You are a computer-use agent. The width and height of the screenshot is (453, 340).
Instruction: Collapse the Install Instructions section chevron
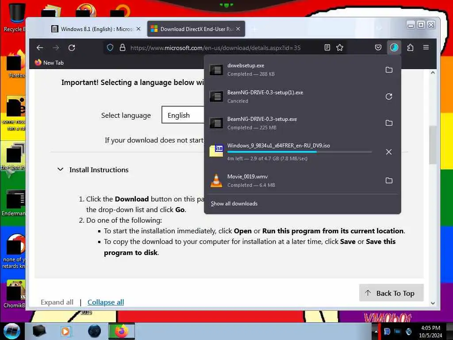(60, 170)
